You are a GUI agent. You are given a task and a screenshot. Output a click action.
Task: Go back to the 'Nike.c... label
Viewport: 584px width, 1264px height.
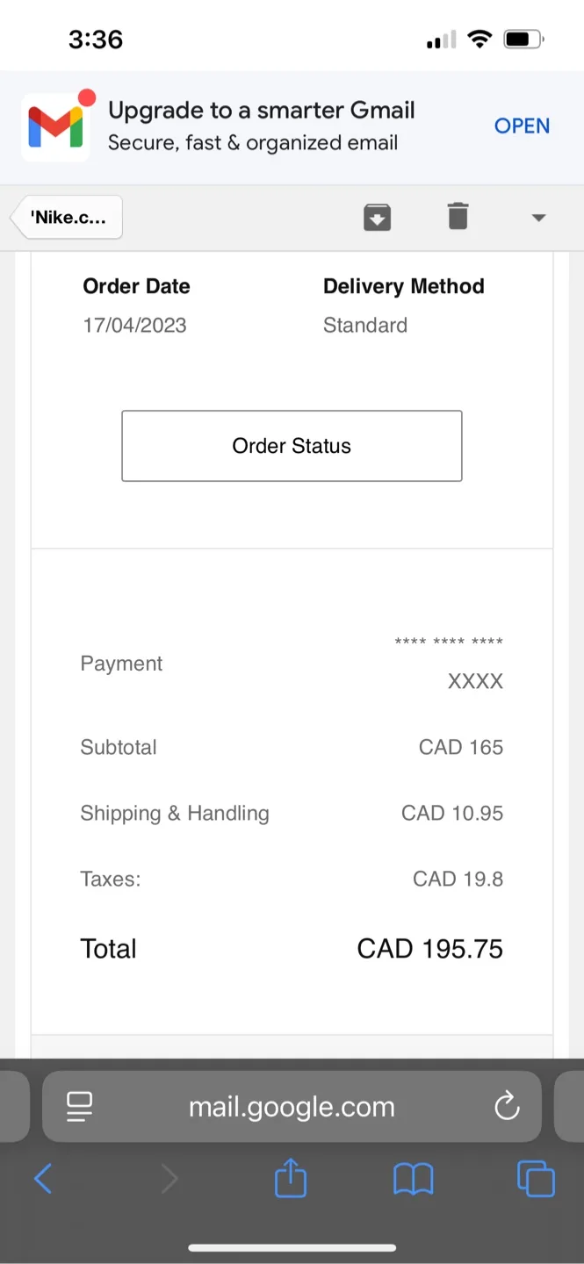click(x=68, y=218)
